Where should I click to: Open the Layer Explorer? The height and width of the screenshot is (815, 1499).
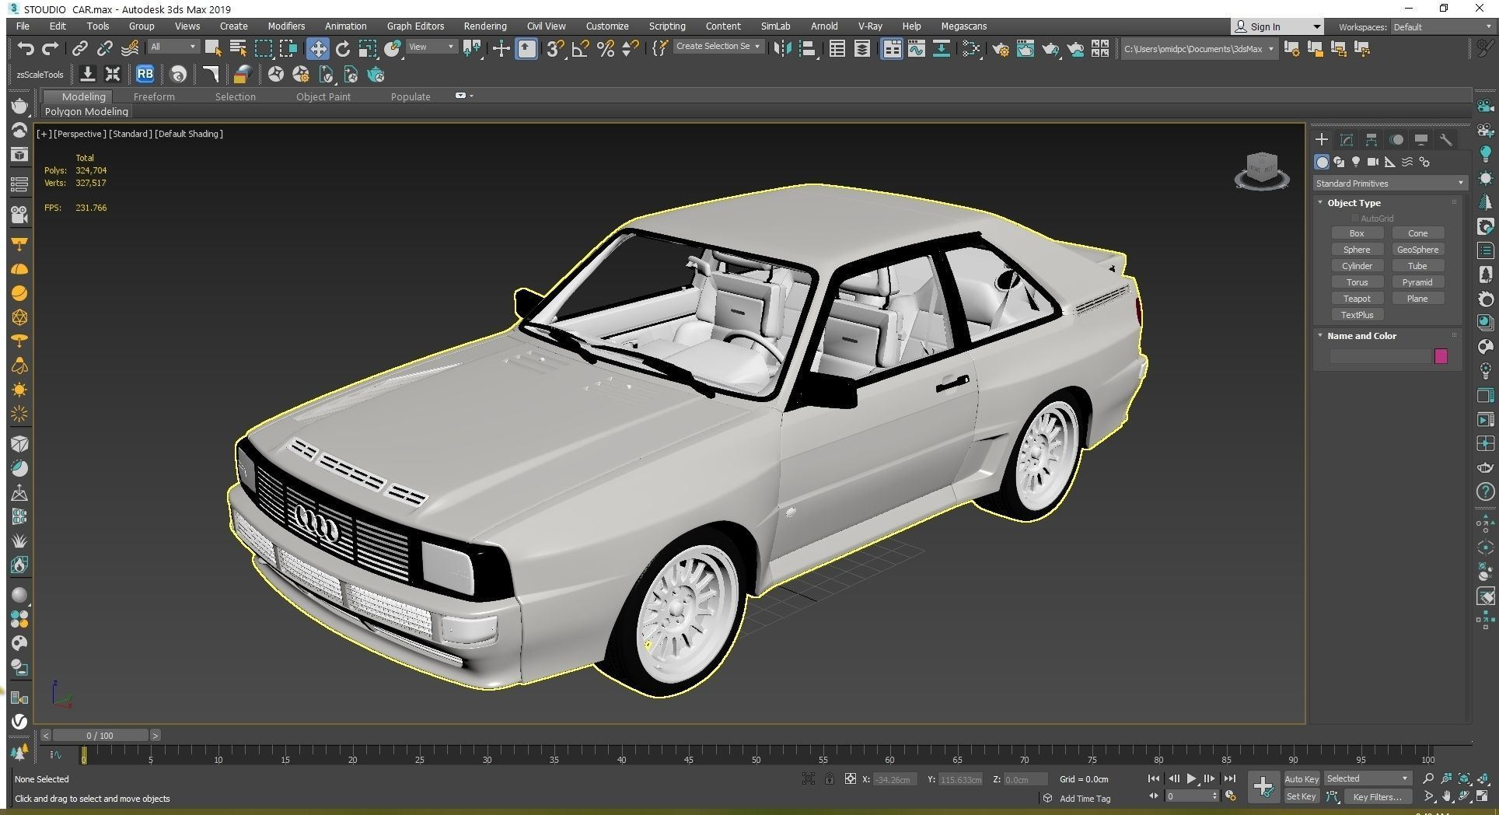862,49
